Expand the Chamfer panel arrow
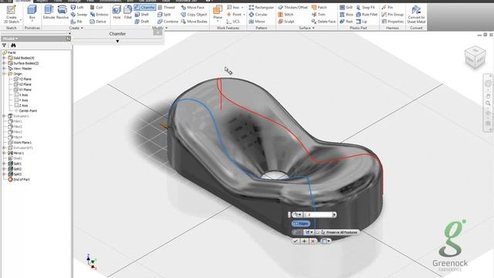 (x=117, y=41)
